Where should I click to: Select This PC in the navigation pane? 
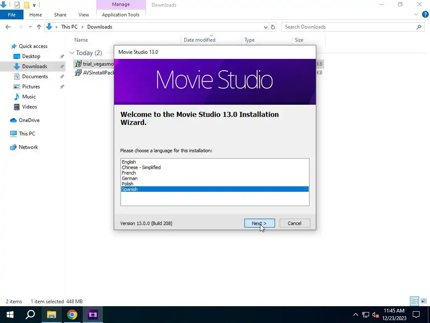click(27, 133)
